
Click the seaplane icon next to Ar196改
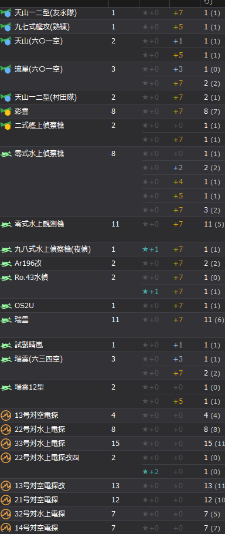coord(6,263)
